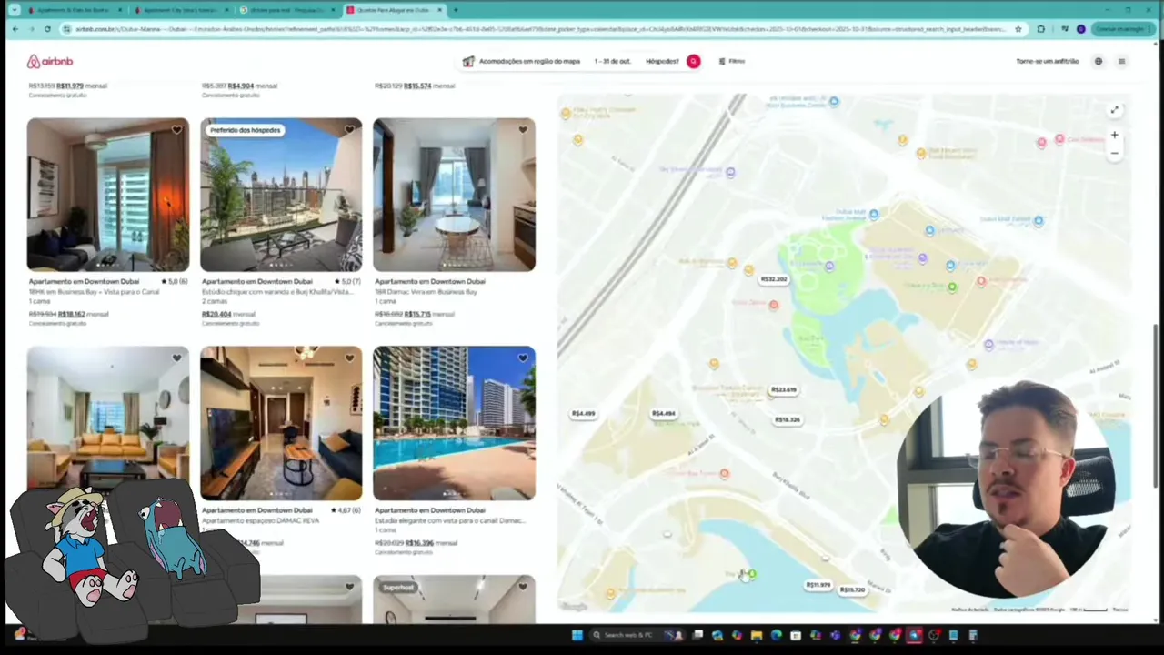
Task: Reload the browser page
Action: coord(47,29)
